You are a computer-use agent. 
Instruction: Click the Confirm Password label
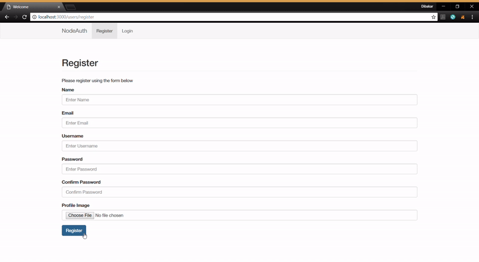[x=81, y=182]
